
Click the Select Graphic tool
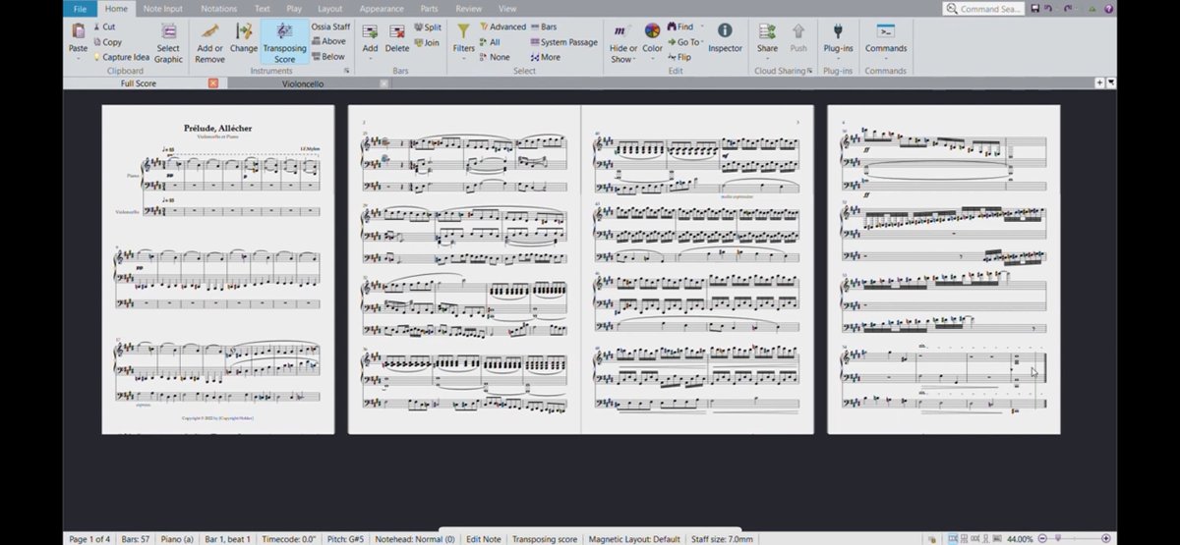(168, 42)
